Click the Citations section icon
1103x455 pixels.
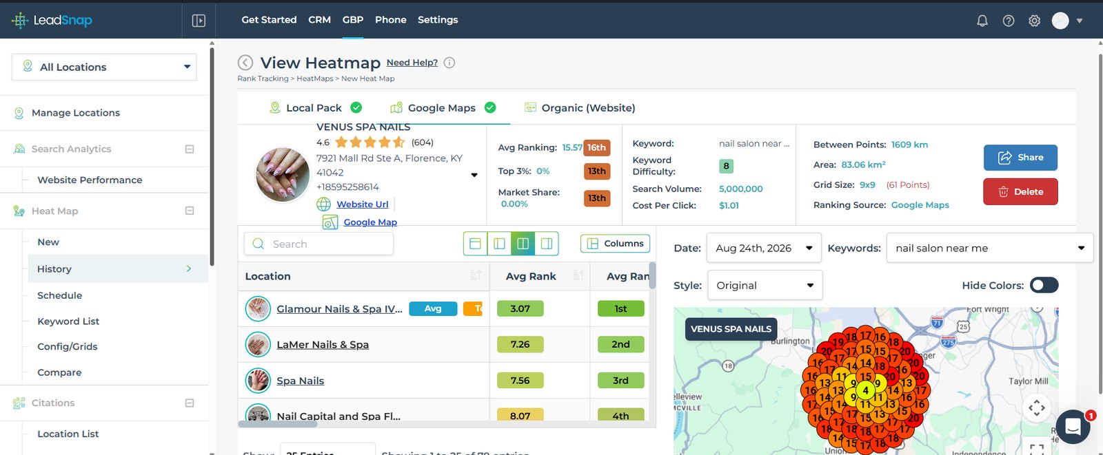click(19, 403)
